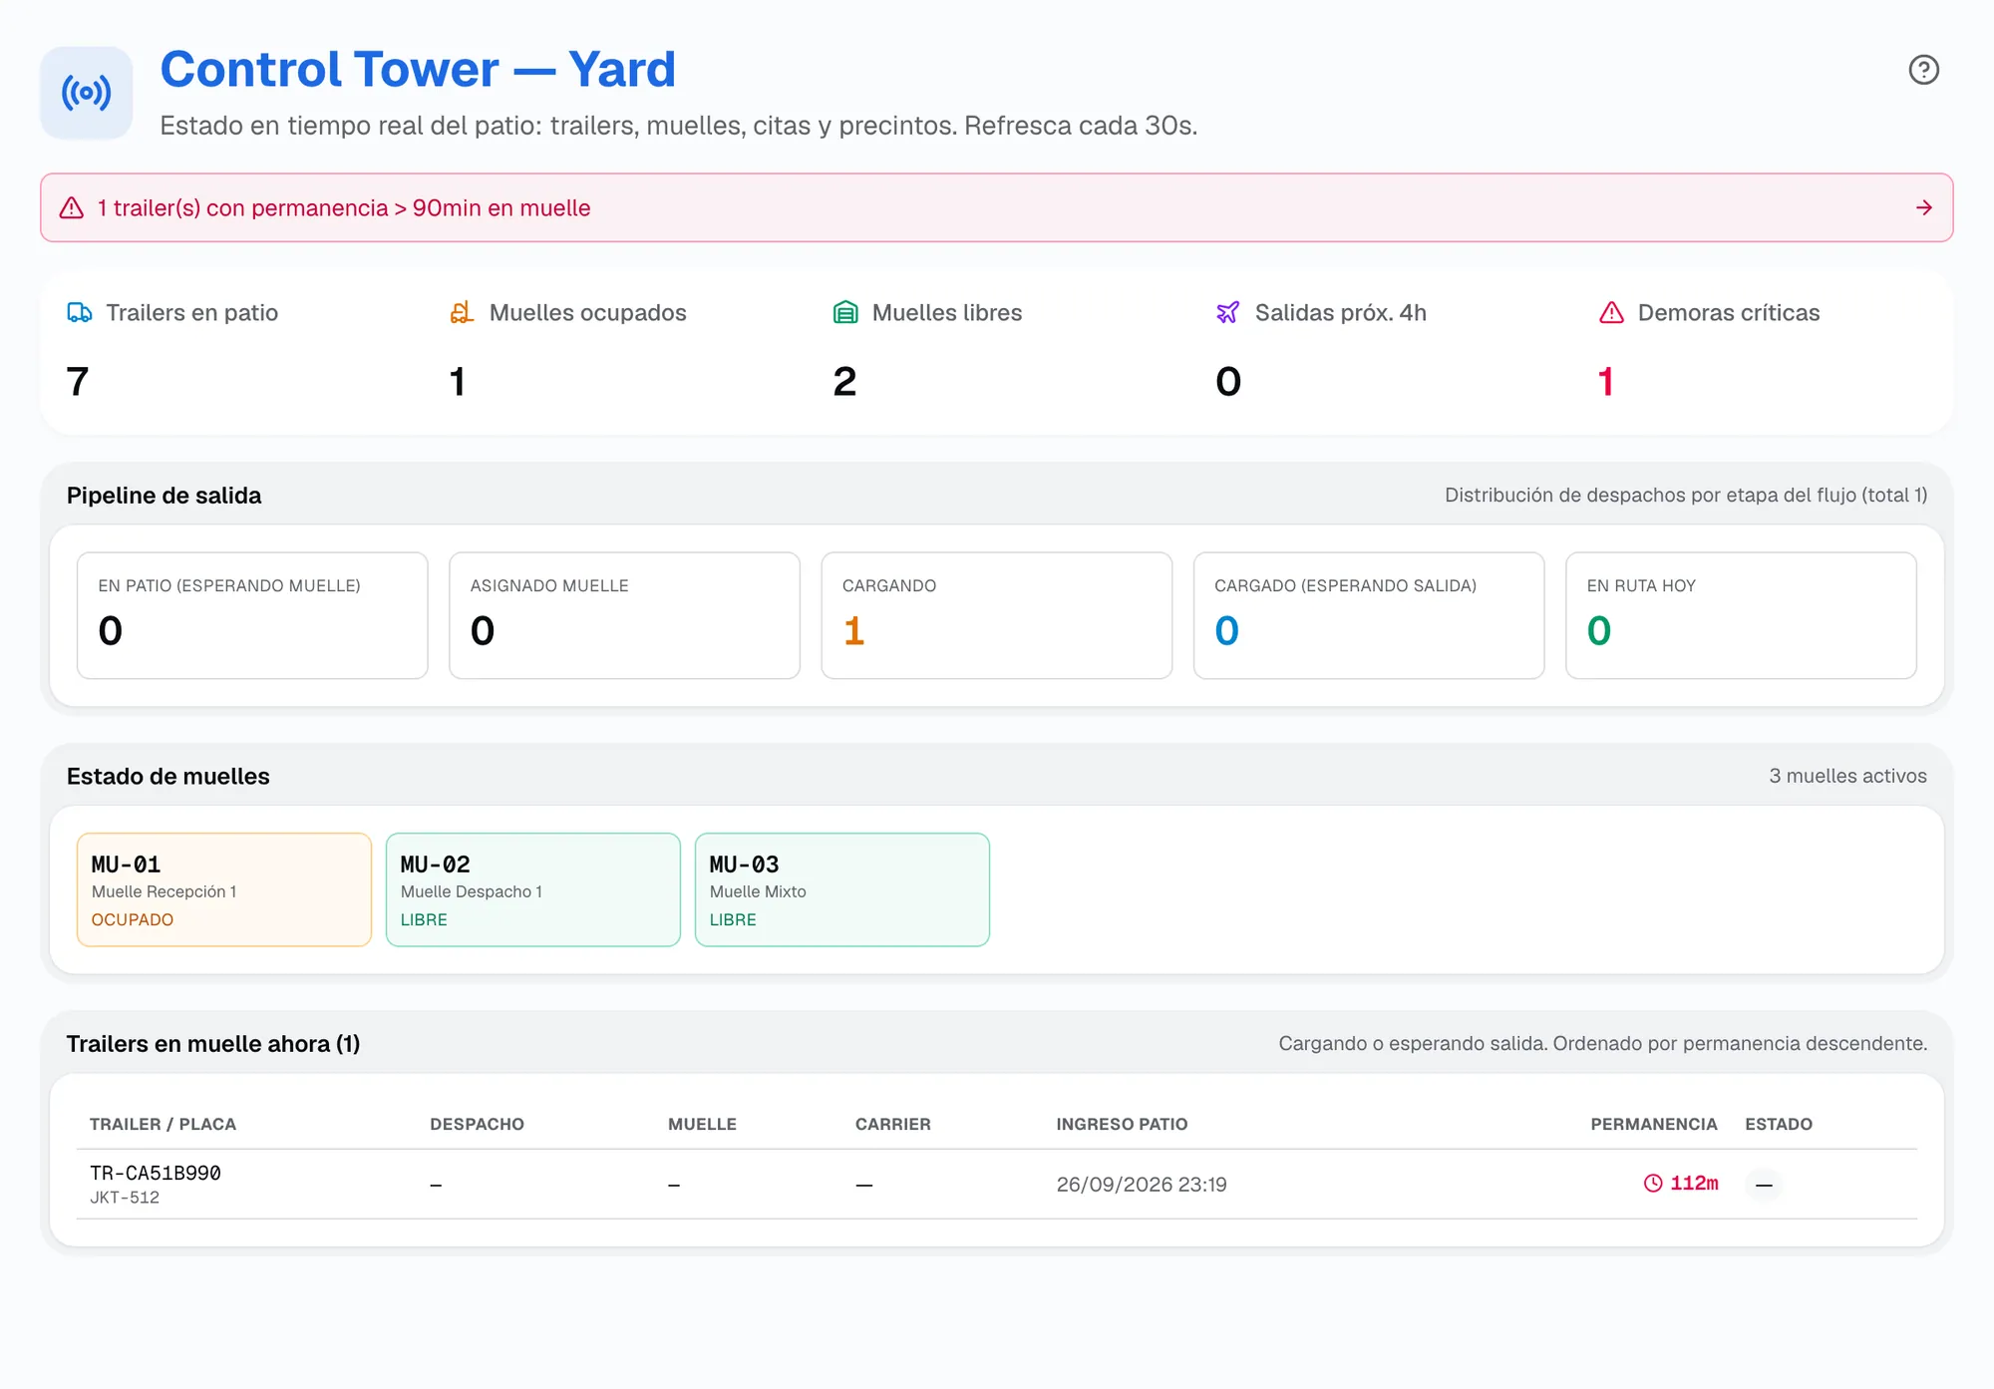Click the INGRESO PATIO column header
This screenshot has width=1994, height=1389.
pos(1122,1124)
